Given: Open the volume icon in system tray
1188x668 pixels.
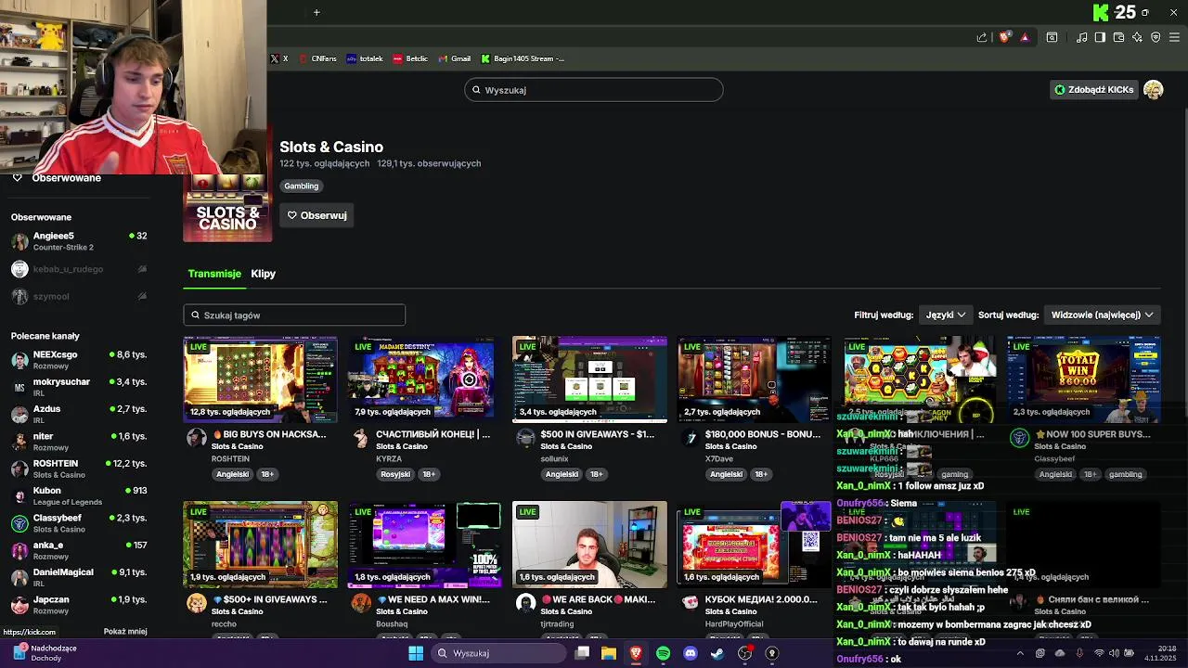Looking at the screenshot, I should [1115, 653].
